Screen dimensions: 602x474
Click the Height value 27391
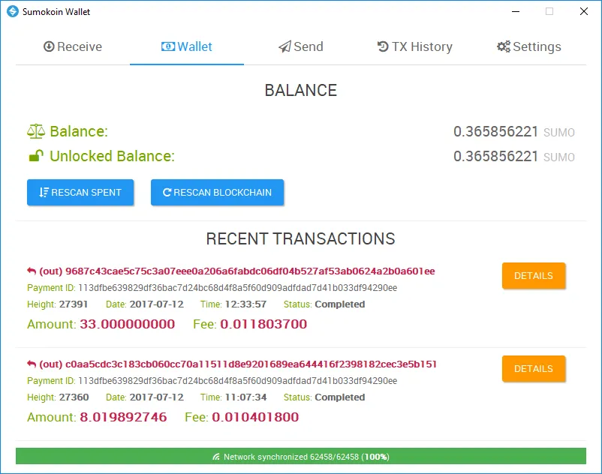74,304
